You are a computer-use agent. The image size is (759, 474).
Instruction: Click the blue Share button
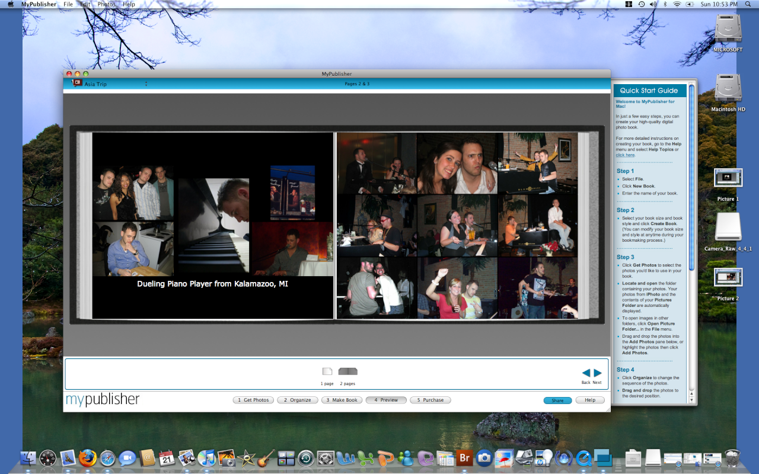pyautogui.click(x=558, y=401)
